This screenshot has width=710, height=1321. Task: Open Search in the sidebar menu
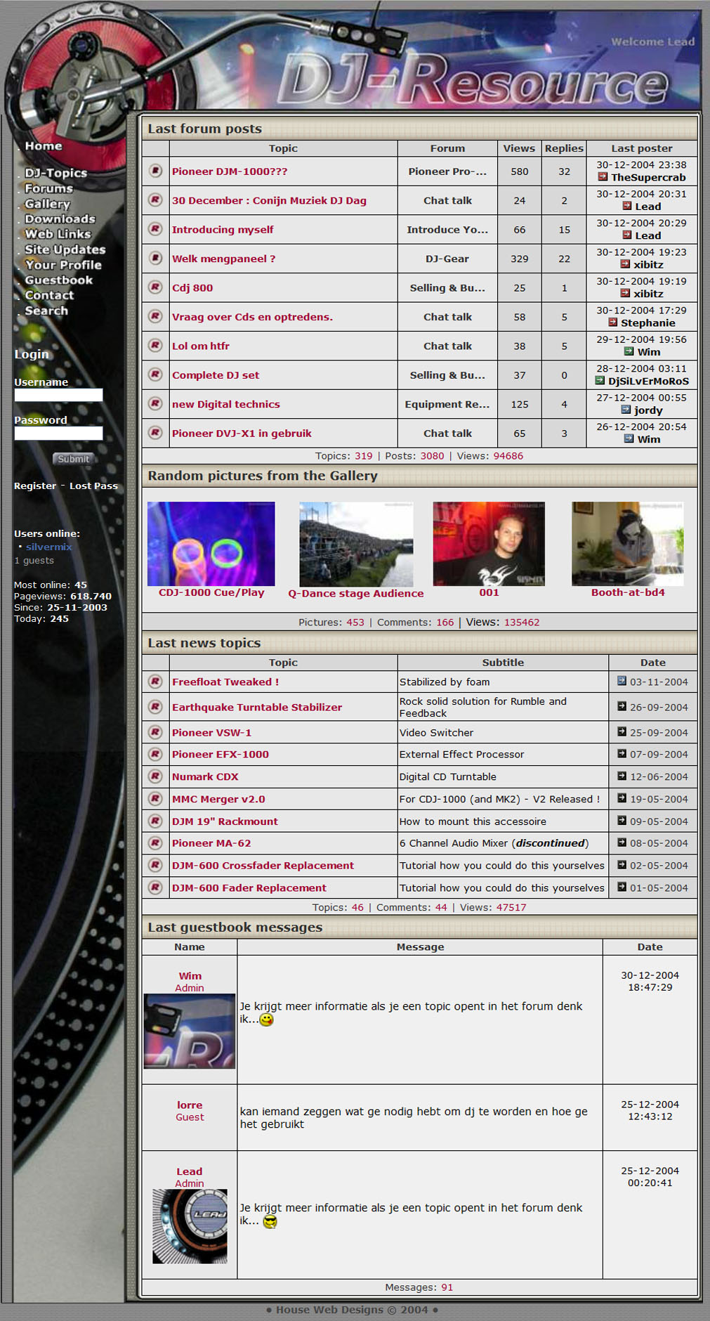[46, 311]
